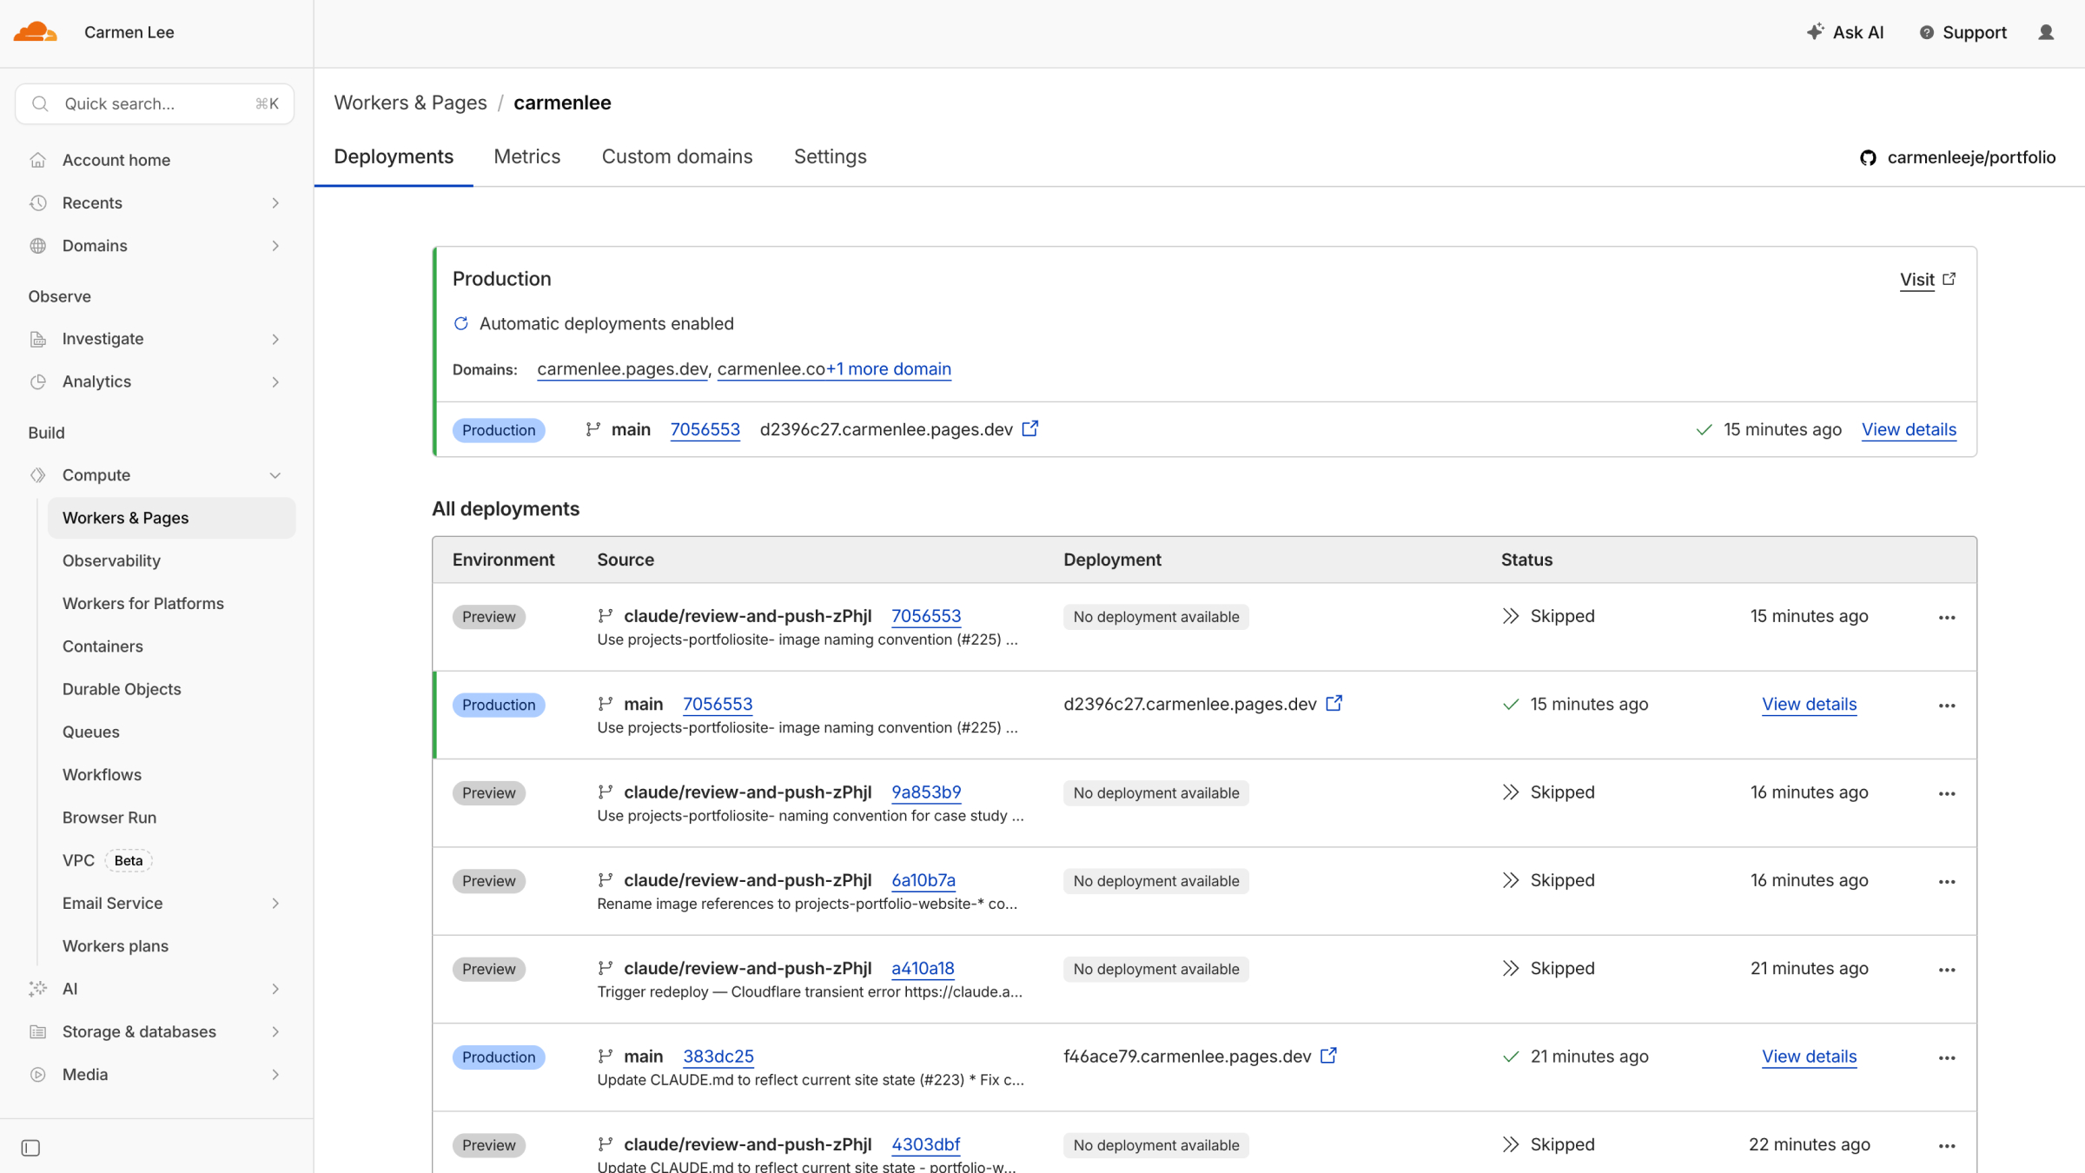Click the +1 more domain link
Viewport: 2085px width, 1173px height.
(888, 368)
